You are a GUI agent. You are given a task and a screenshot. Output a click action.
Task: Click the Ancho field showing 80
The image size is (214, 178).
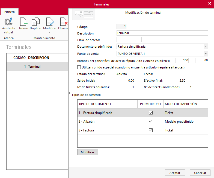[x=201, y=60]
